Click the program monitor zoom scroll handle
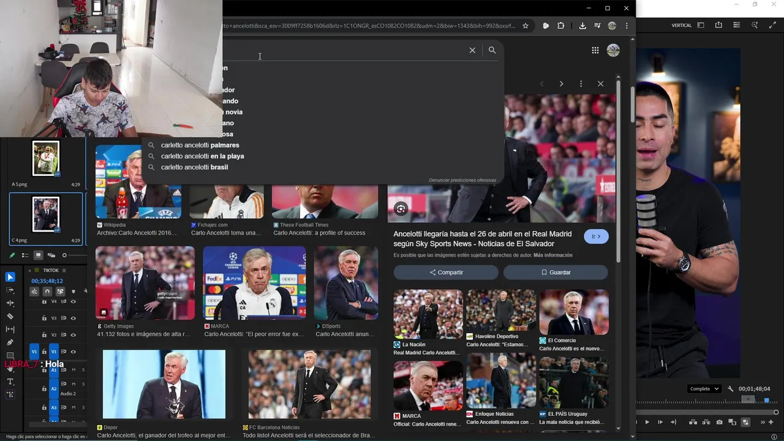Image resolution: width=784 pixels, height=441 pixels. pos(776,412)
